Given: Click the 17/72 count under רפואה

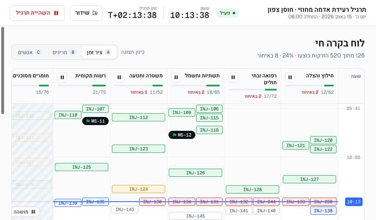Looking at the screenshot, I should [x=270, y=96].
